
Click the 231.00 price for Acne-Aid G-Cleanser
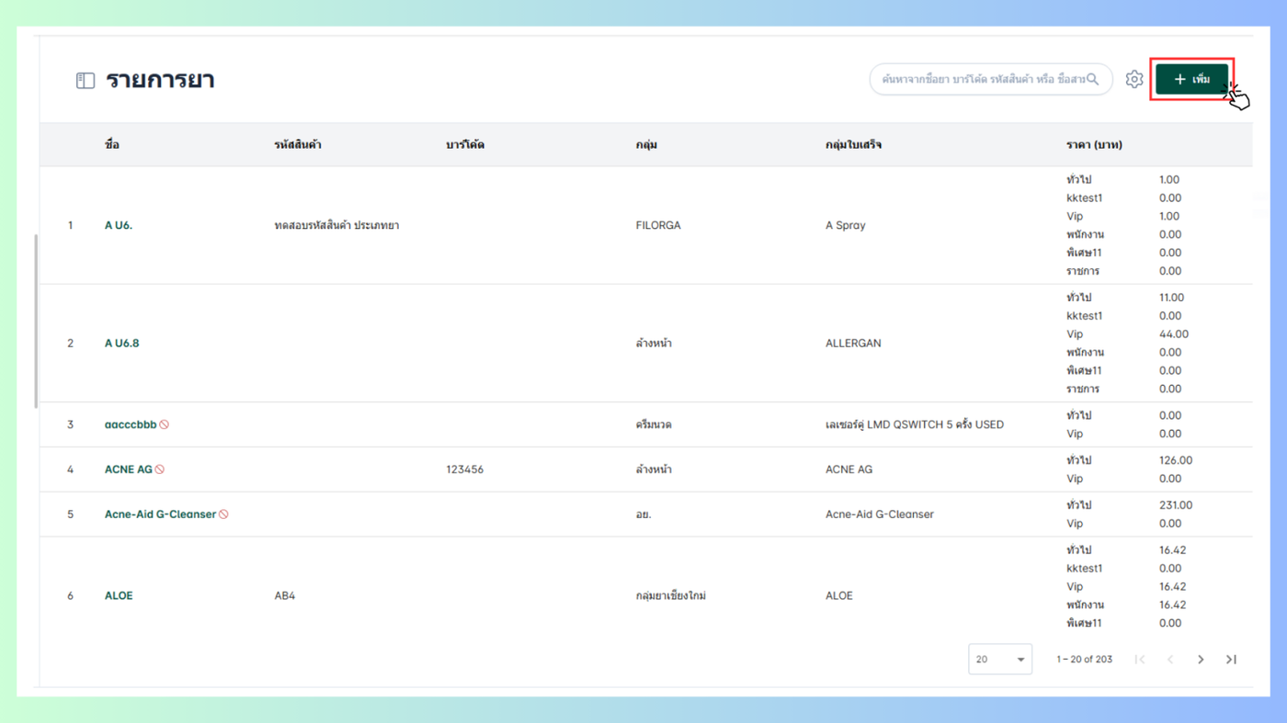click(1176, 505)
